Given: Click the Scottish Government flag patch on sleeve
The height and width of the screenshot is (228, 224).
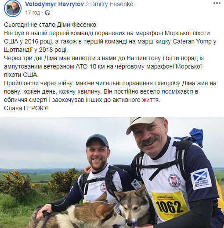Looking at the screenshot, I should coord(202,179).
